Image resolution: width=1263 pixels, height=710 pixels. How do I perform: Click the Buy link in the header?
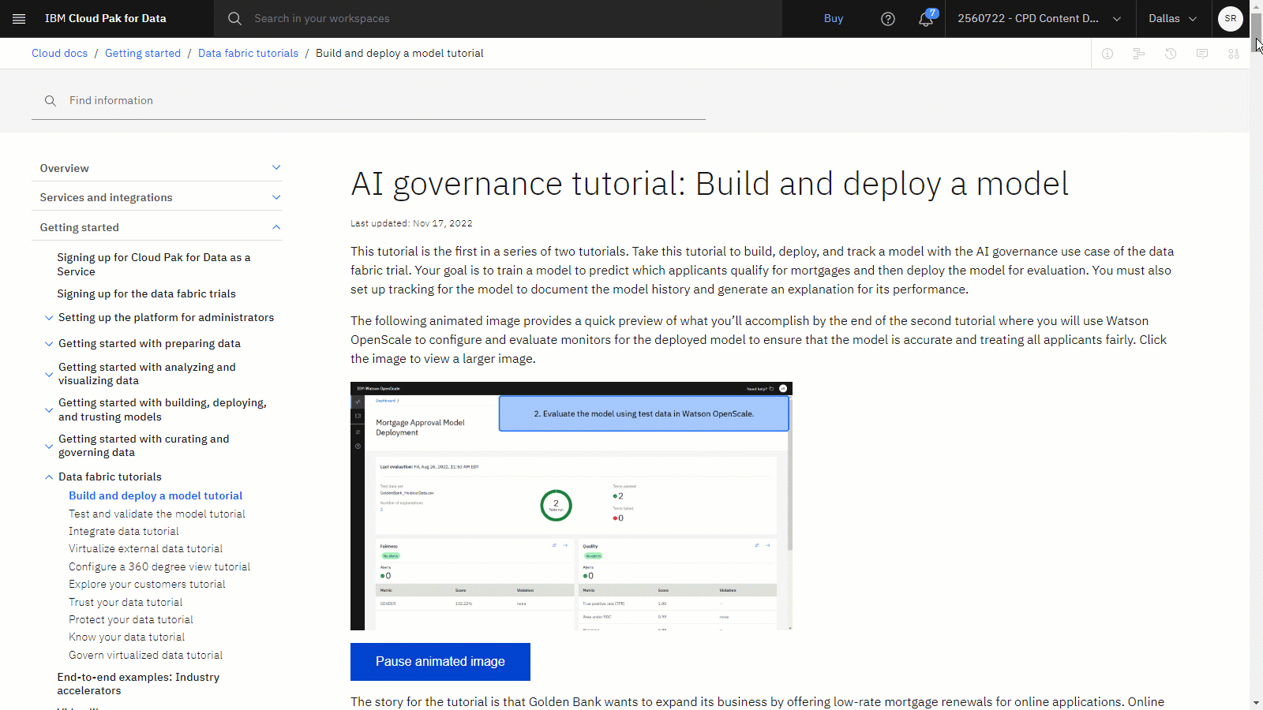[834, 18]
